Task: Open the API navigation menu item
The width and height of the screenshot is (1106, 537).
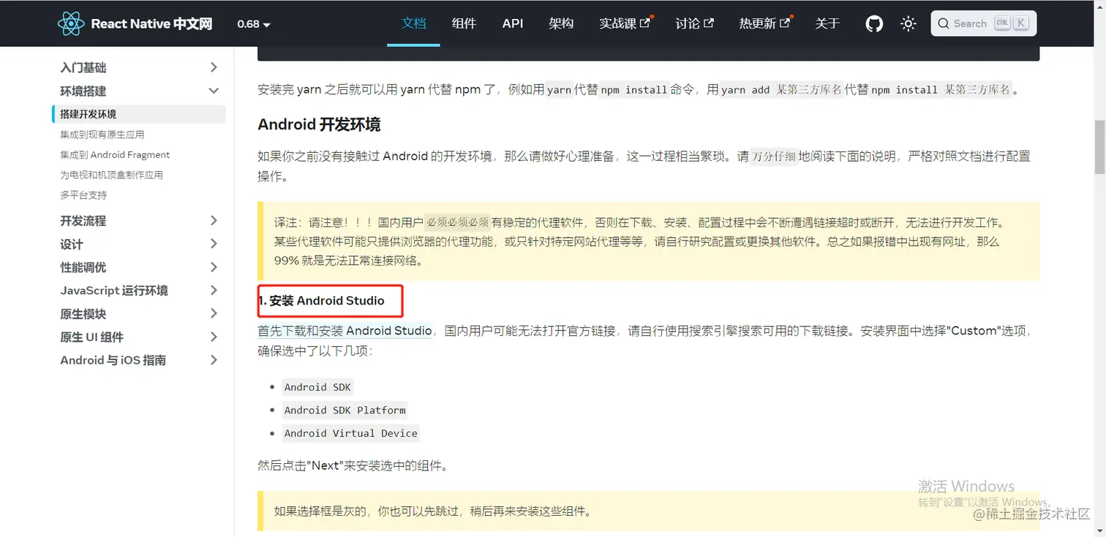Action: click(x=512, y=23)
